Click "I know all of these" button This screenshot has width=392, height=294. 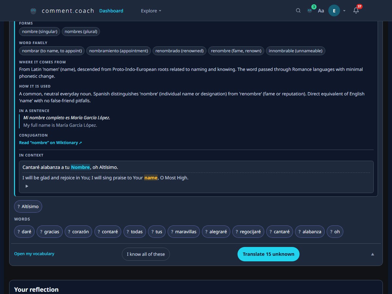(x=146, y=254)
